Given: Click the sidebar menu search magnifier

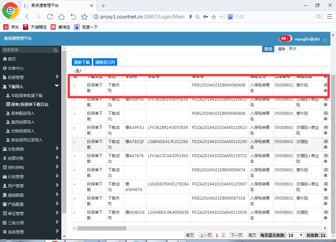Looking at the screenshot, I should [x=55, y=50].
